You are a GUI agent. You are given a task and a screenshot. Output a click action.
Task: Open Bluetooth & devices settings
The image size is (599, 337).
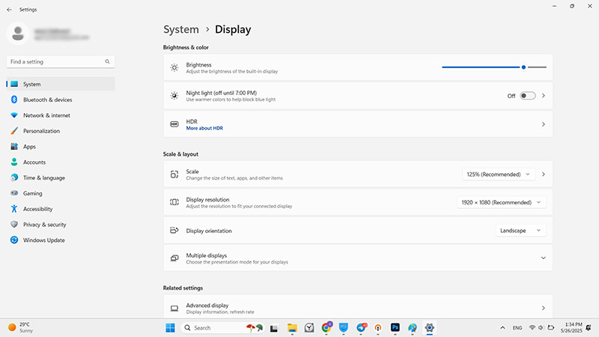[61, 100]
